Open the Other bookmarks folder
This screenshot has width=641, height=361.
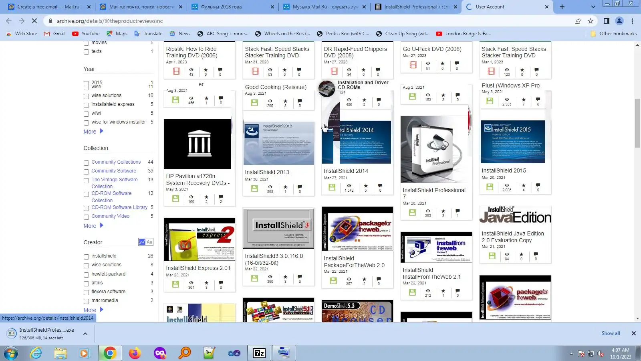pos(614,34)
